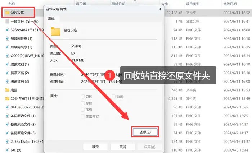Click the sort chevron above 删除日期 column
252x153 pixels.
click(x=135, y=1)
